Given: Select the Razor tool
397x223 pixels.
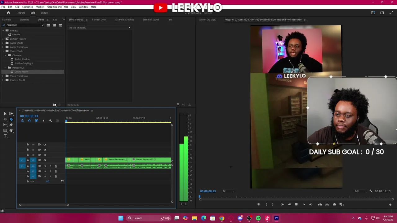Looking at the screenshot, I should click(x=11, y=119).
